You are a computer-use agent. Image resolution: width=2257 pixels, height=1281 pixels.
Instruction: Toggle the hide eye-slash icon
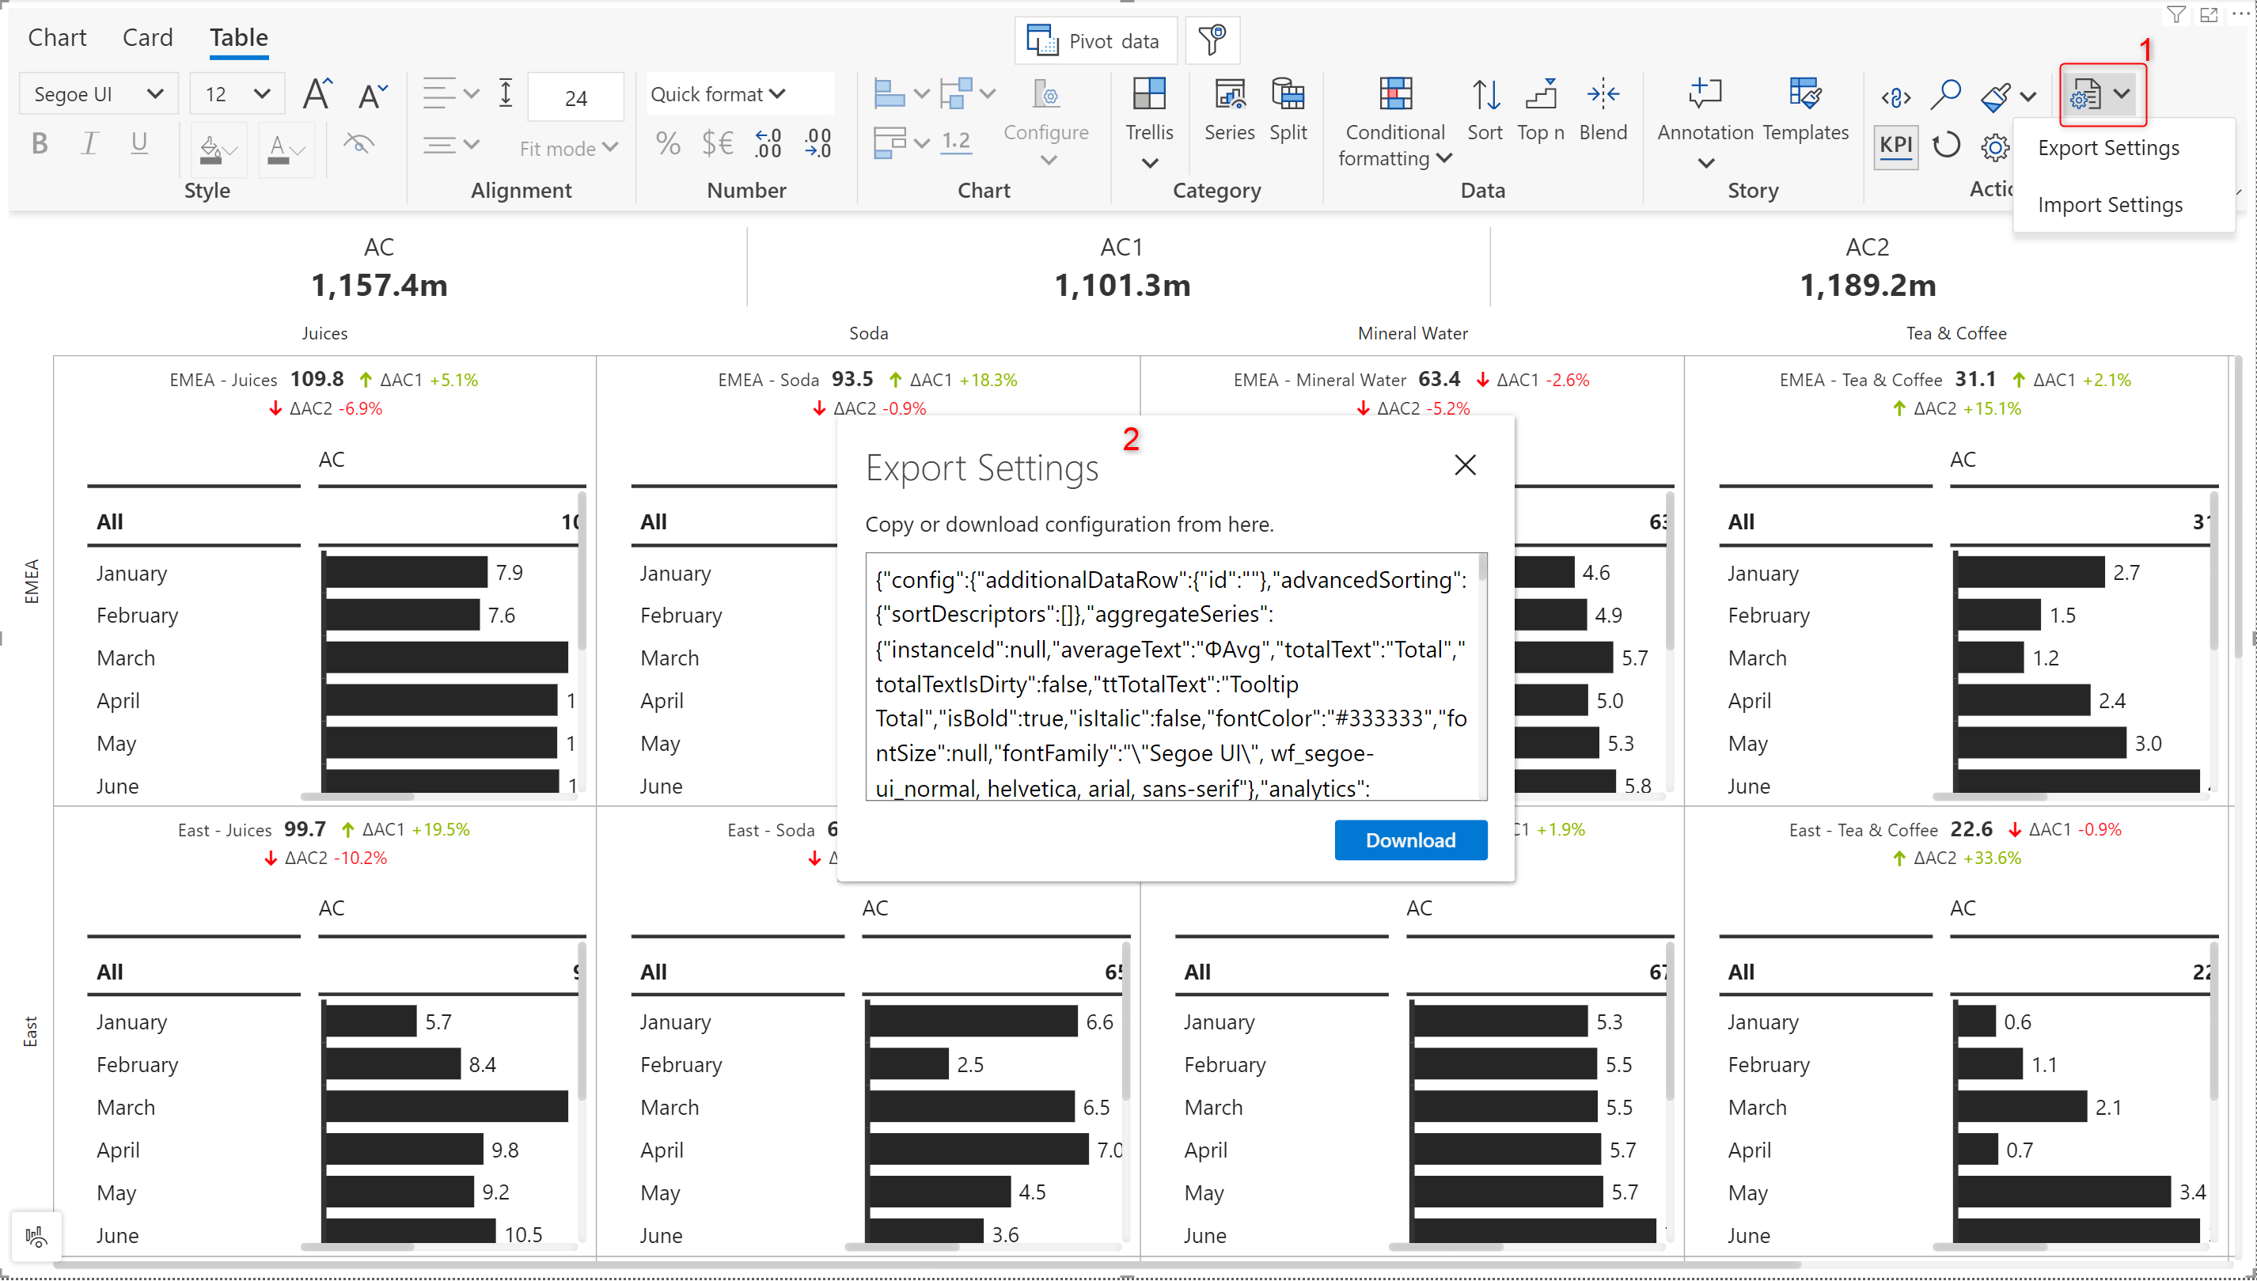[358, 143]
